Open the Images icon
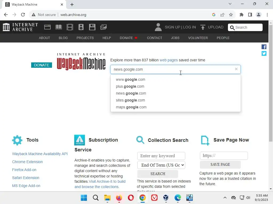This screenshot has height=204, width=273. pyautogui.click(x=103, y=27)
